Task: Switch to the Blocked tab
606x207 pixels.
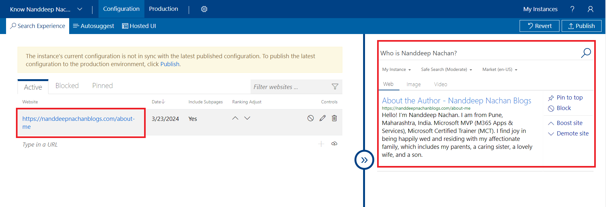Action: pos(67,86)
